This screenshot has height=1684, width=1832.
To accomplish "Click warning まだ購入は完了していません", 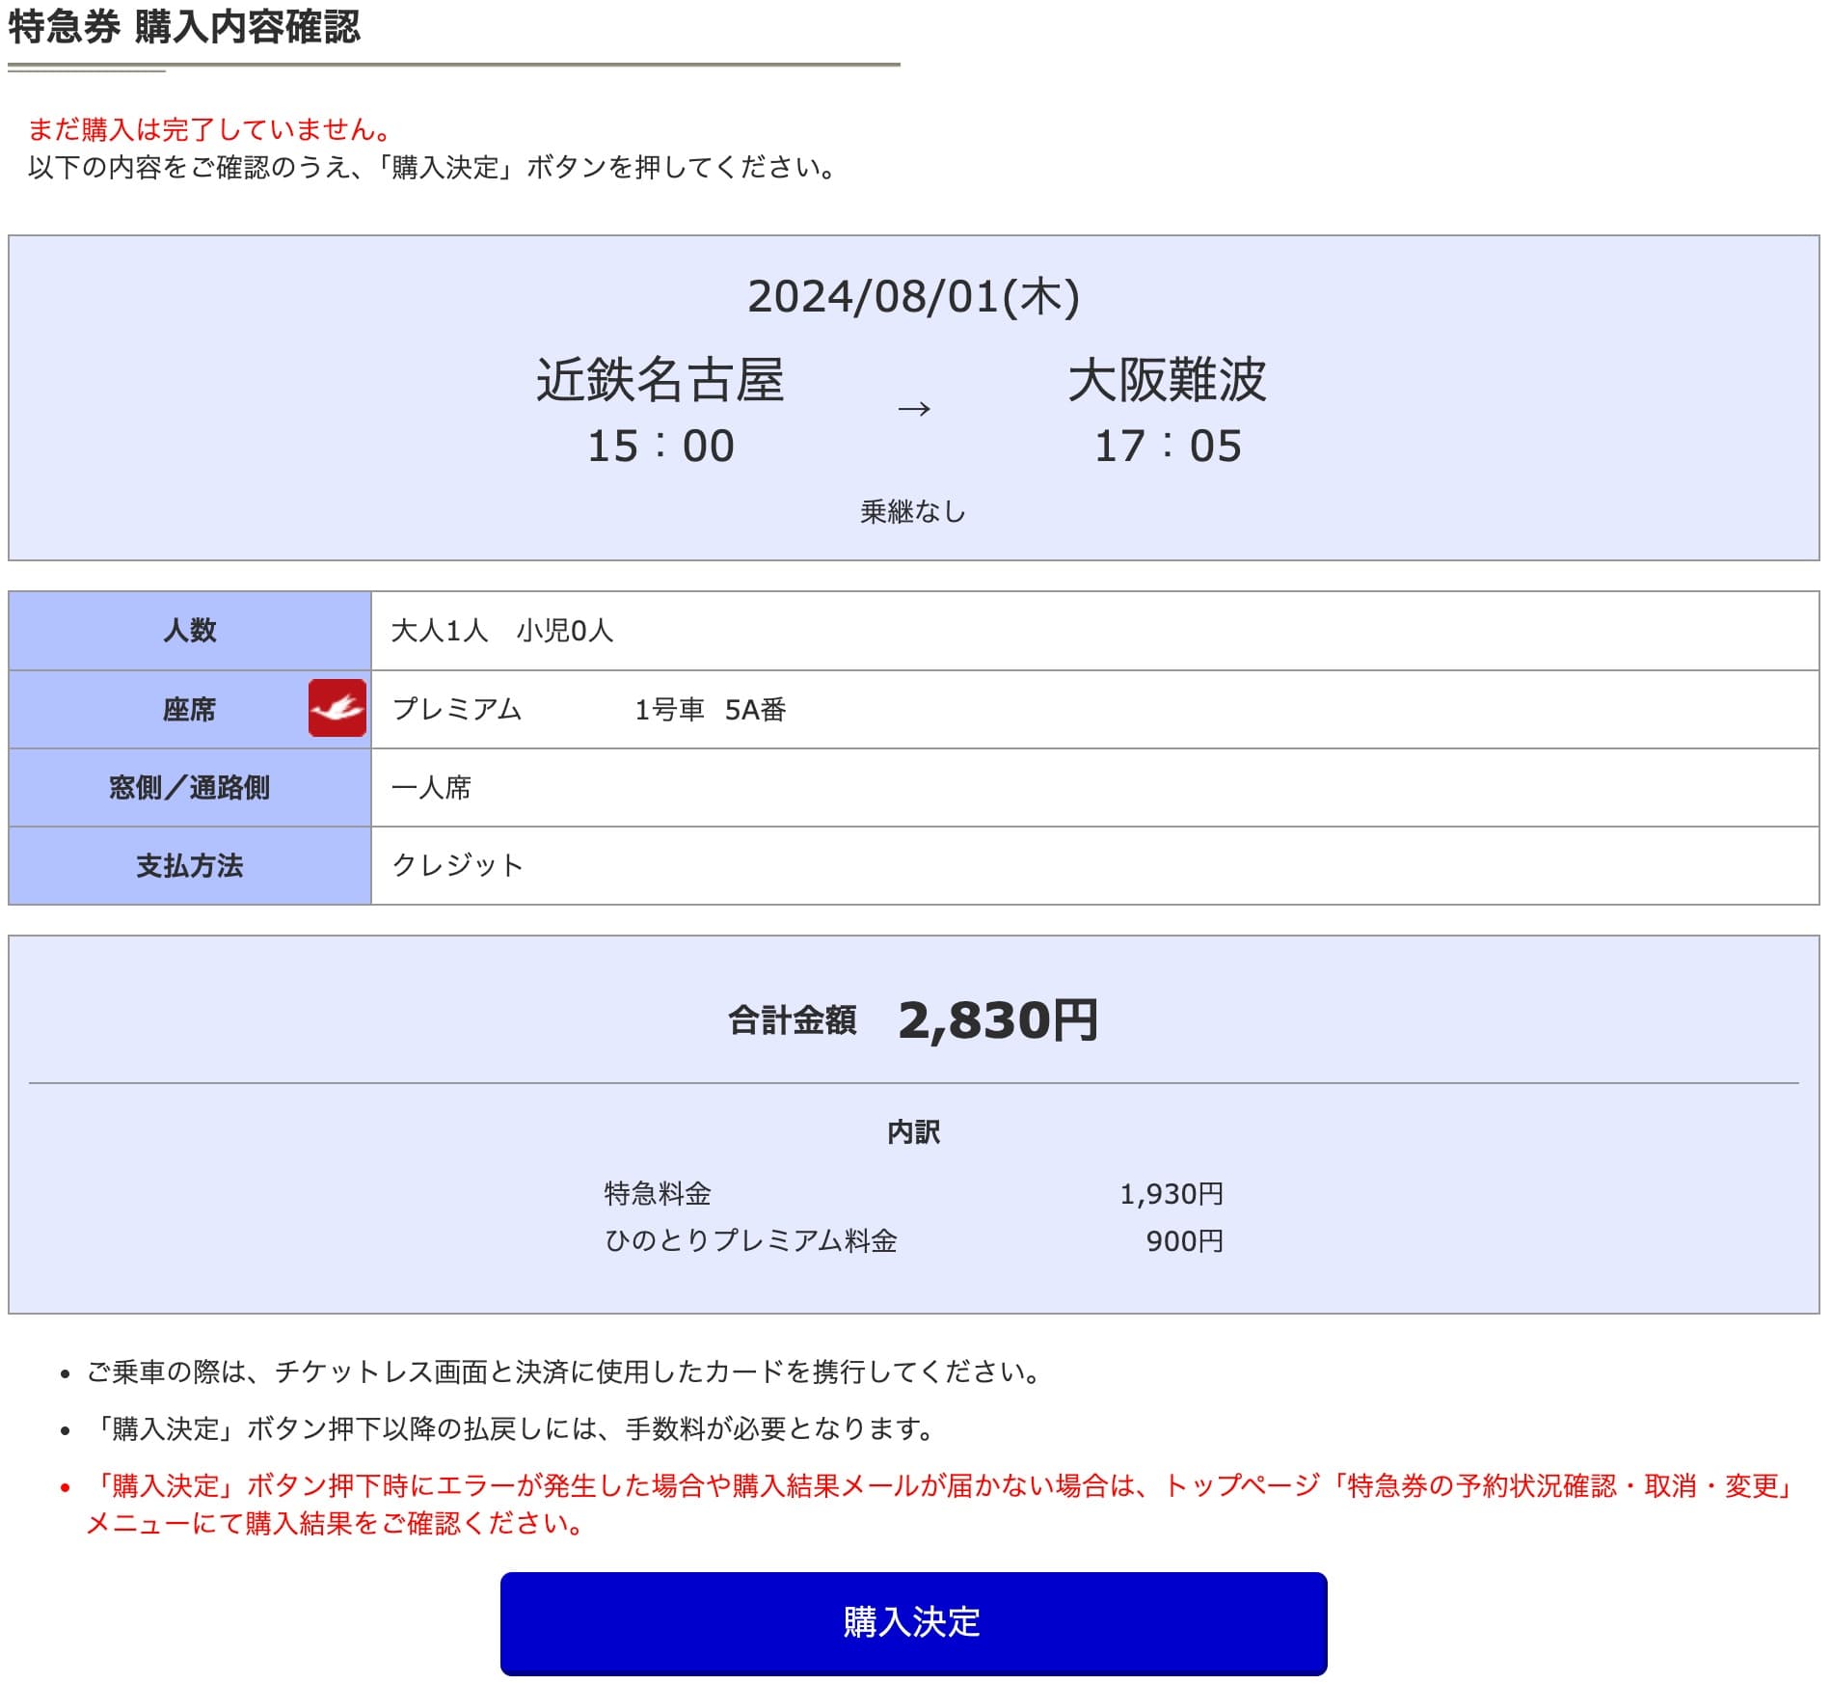I will click(210, 129).
